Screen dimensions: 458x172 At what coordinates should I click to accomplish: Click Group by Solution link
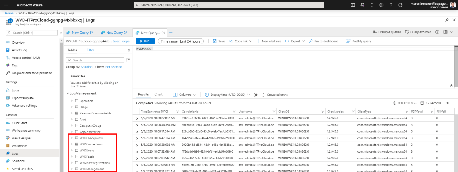click(87, 67)
